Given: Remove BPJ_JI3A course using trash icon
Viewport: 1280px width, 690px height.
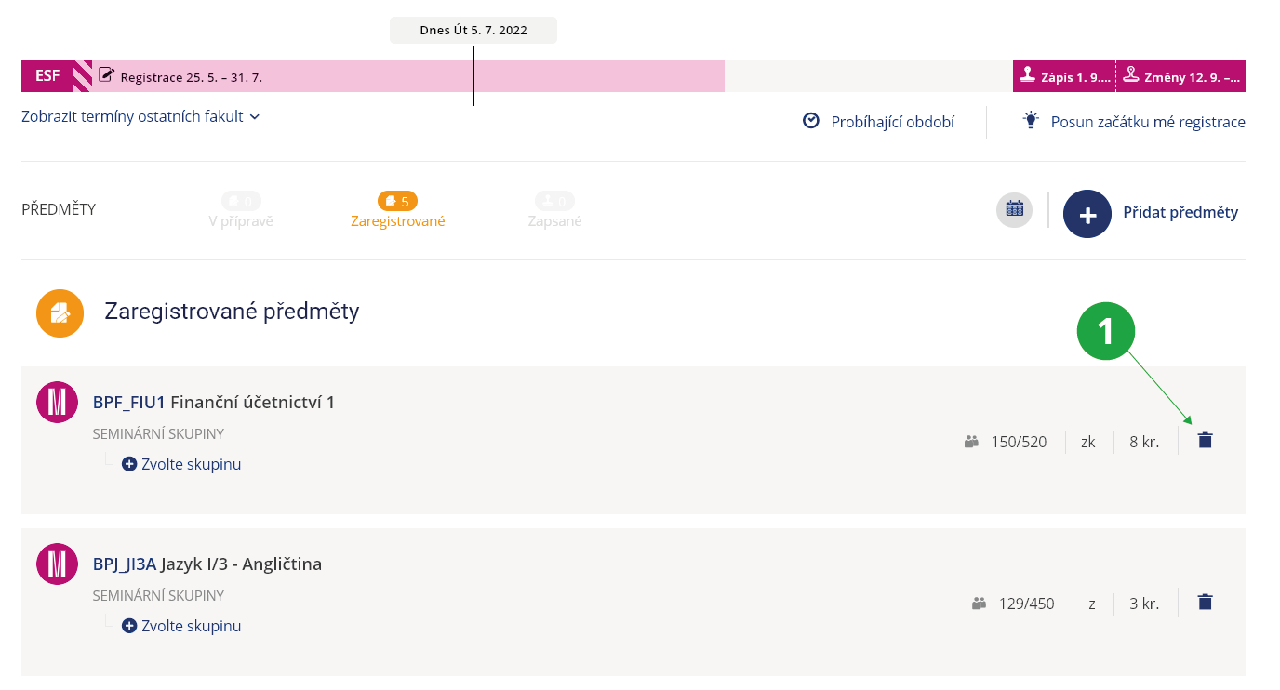Looking at the screenshot, I should coord(1205,602).
